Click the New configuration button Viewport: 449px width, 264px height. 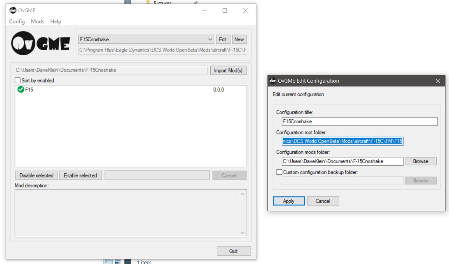pyautogui.click(x=239, y=39)
